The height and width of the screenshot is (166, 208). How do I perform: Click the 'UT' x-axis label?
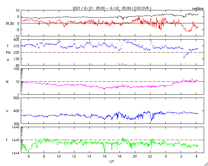[x=111, y=161]
